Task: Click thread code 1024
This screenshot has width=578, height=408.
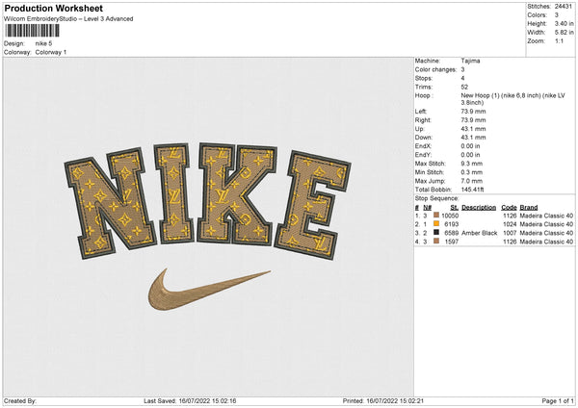Action: pyautogui.click(x=510, y=224)
